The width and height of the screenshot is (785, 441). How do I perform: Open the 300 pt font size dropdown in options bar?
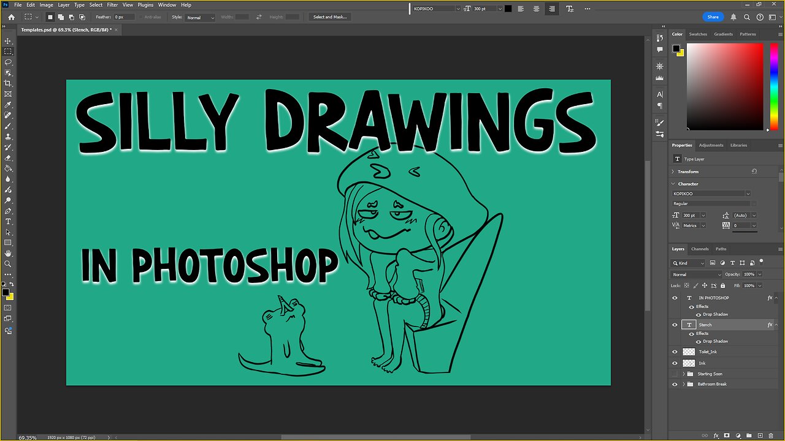coord(500,9)
